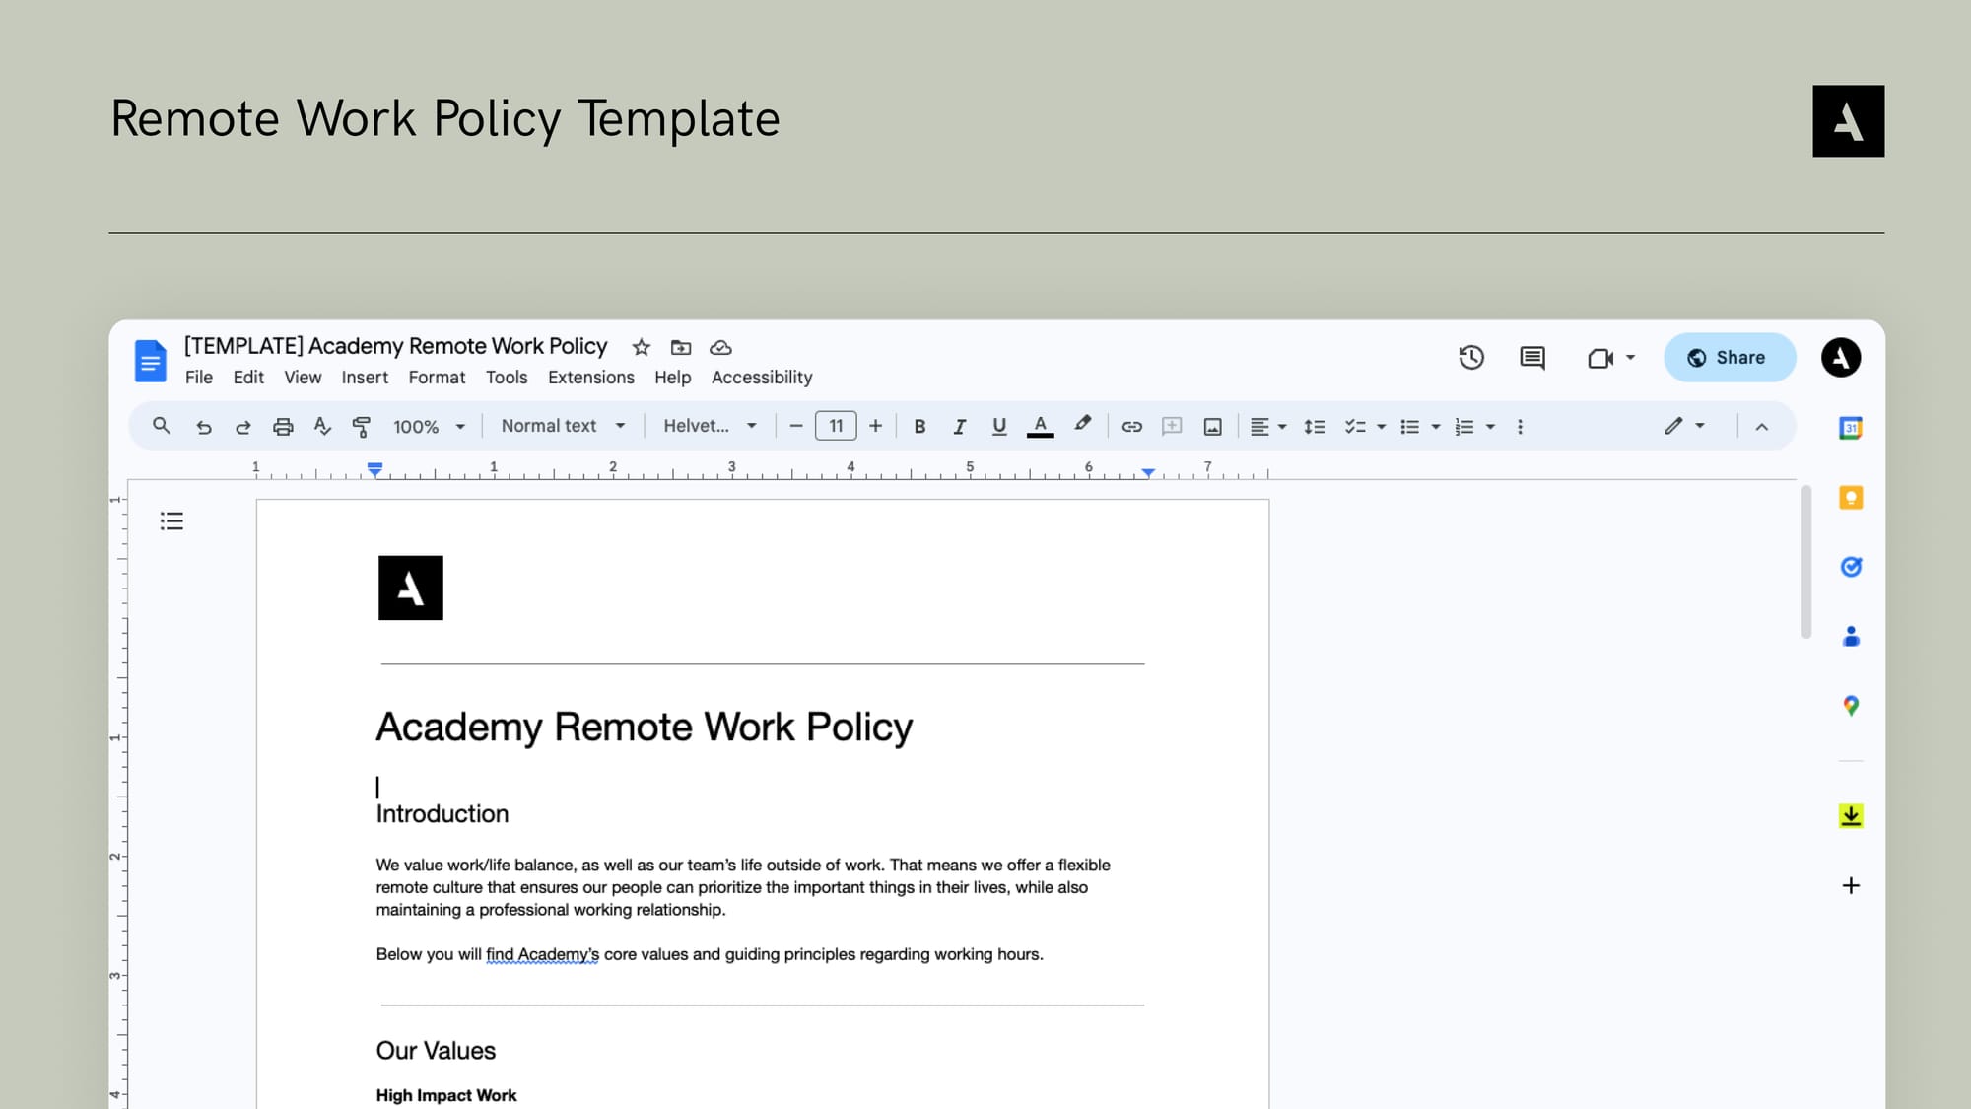Image resolution: width=1971 pixels, height=1109 pixels.
Task: Open the text color picker
Action: [x=1040, y=426]
